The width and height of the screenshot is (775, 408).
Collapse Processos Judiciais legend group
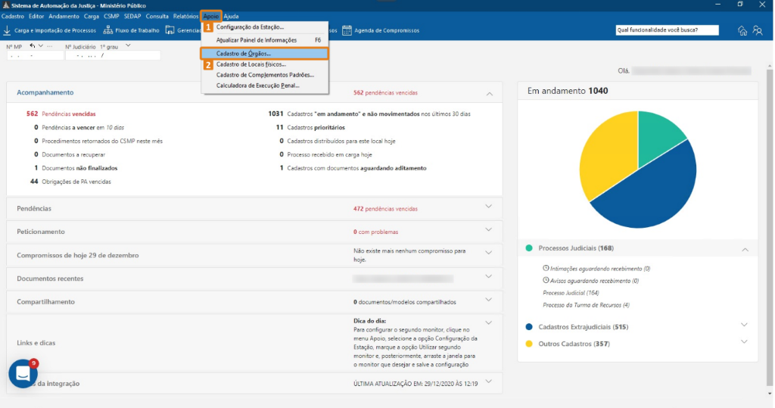click(745, 250)
